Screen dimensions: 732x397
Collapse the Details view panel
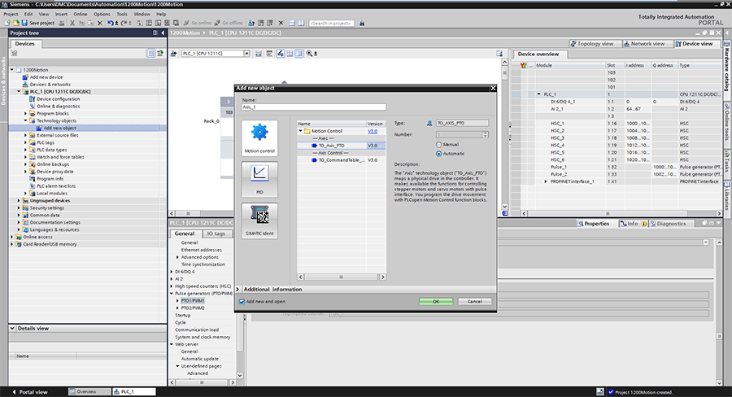(12, 329)
